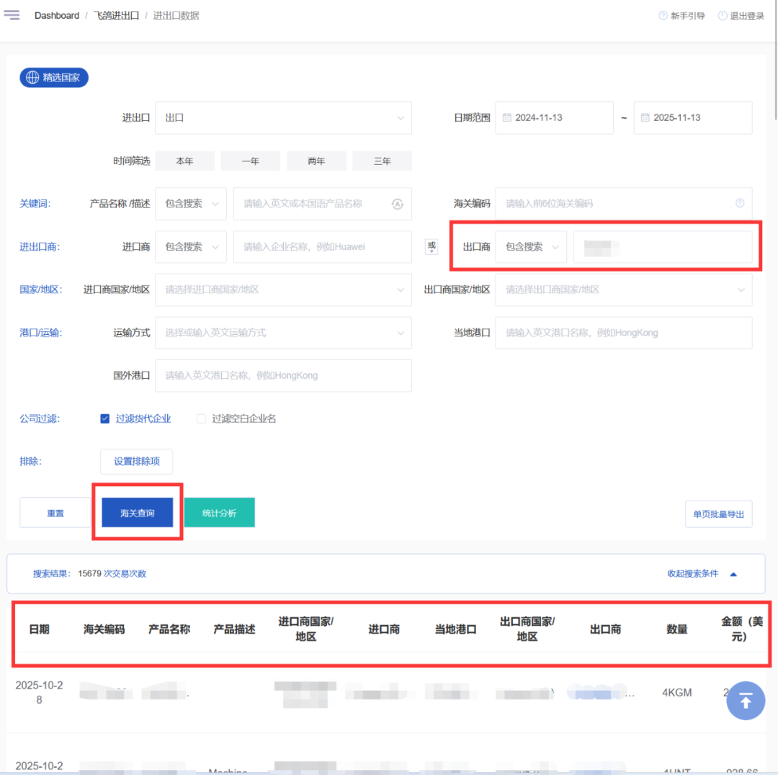Uncheck the 过滤货代企业 checkbox
Viewport: 778px width, 775px height.
pos(104,418)
